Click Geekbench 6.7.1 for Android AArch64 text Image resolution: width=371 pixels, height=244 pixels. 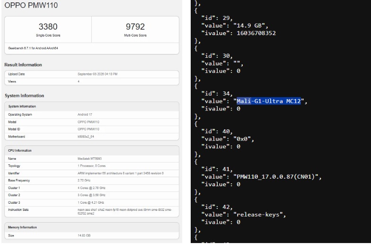33,48
